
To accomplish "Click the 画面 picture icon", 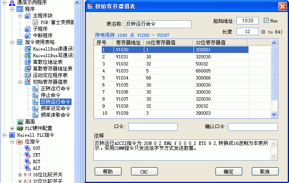I will click(x=20, y=122).
